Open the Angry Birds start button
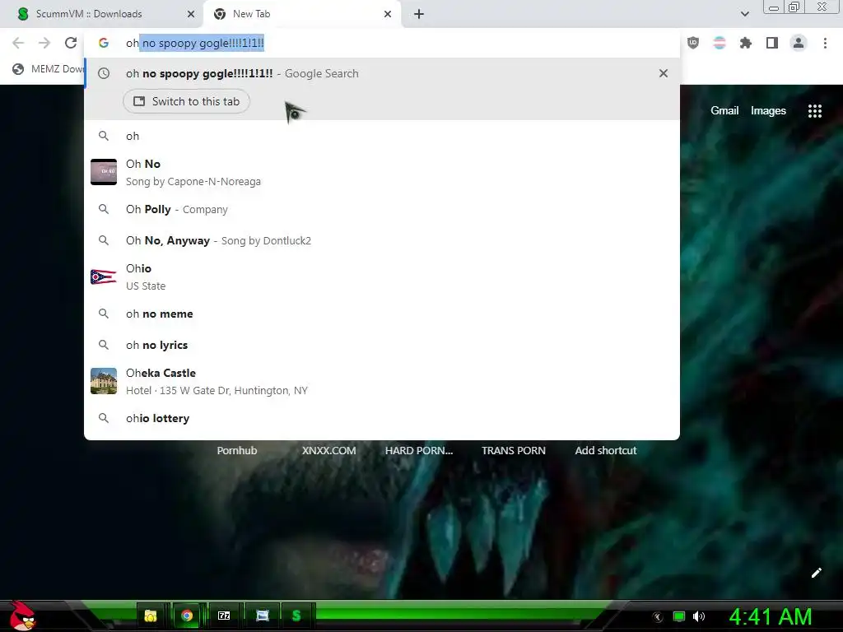843x632 pixels. (22, 616)
